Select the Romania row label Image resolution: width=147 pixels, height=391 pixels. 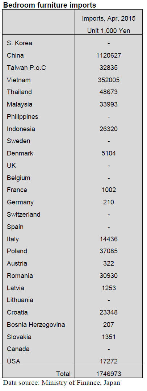(20, 276)
